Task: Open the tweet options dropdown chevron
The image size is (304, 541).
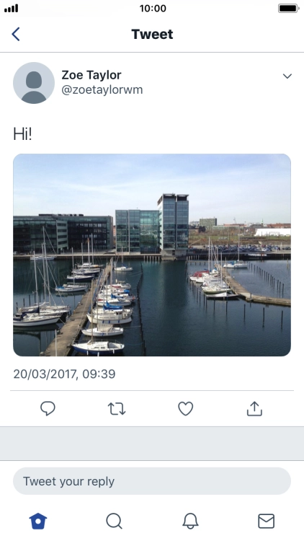Action: tap(287, 76)
